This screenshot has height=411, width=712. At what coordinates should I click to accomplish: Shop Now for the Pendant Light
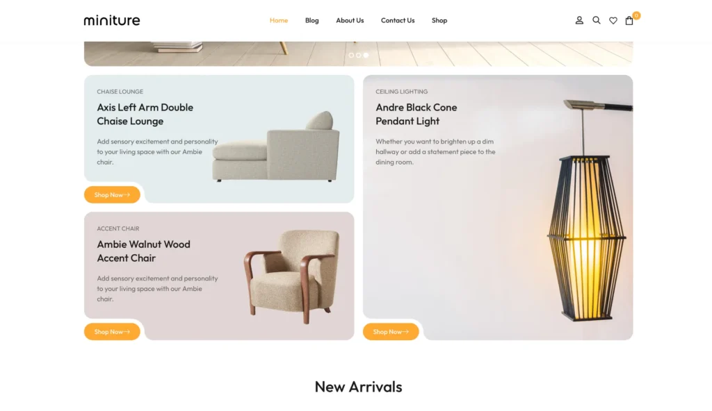pos(391,332)
